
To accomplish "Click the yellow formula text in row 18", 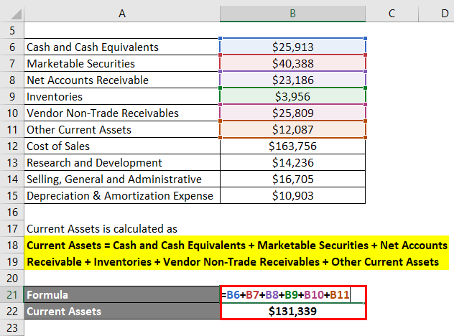I will point(236,245).
